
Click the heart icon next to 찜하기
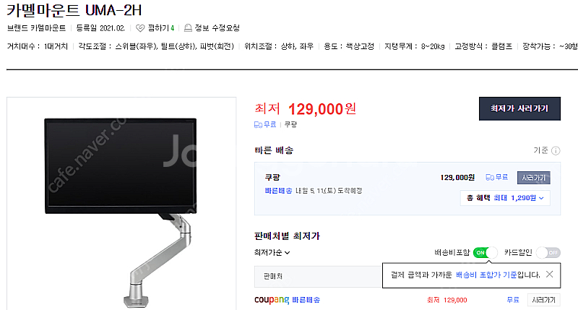(140, 28)
